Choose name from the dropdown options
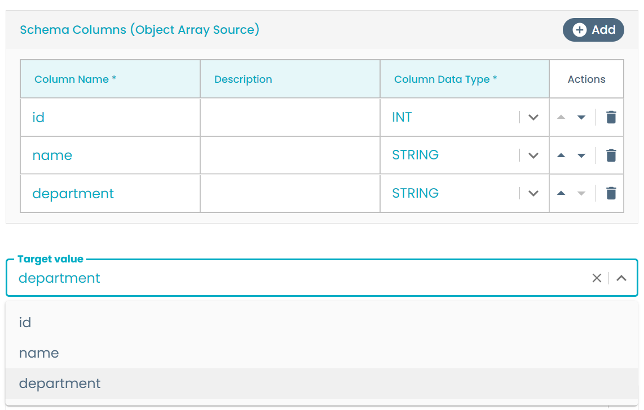Viewport: 644px width, 410px height. pos(38,353)
